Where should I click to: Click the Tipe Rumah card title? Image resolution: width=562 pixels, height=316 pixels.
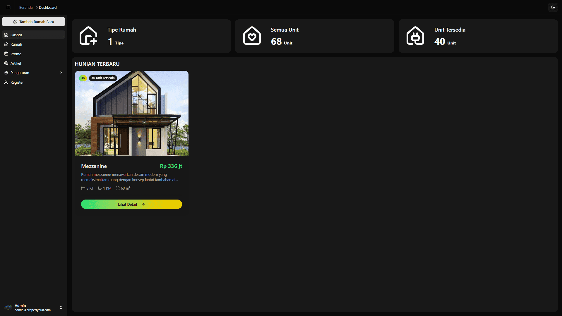point(121,30)
